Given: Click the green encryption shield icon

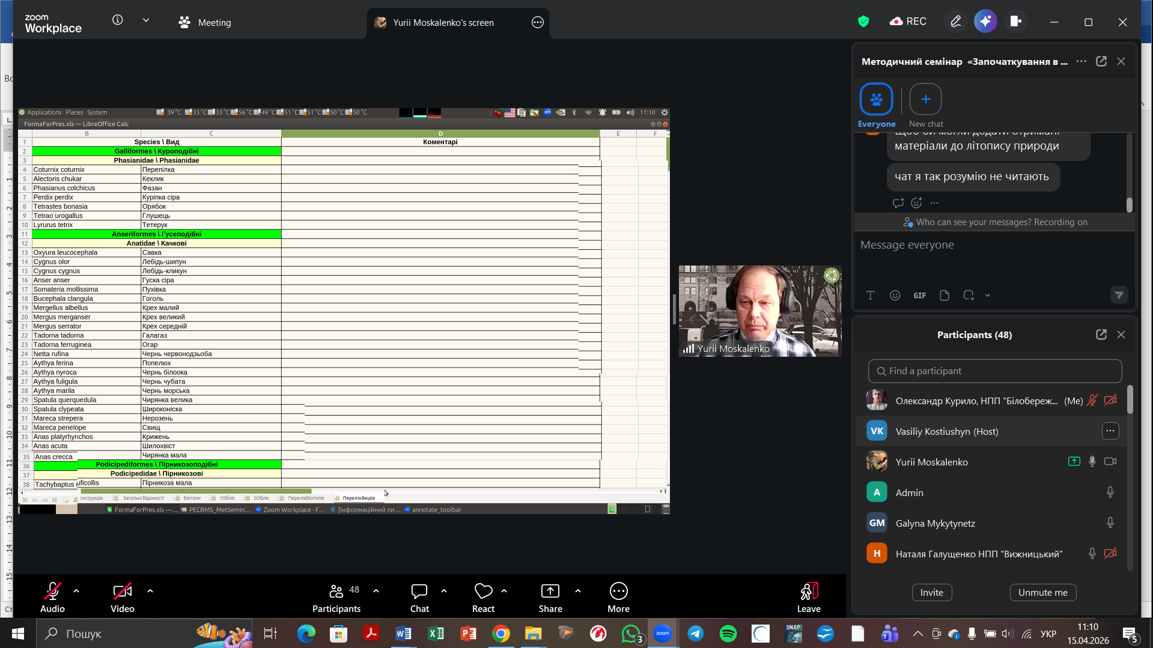Looking at the screenshot, I should 863,22.
